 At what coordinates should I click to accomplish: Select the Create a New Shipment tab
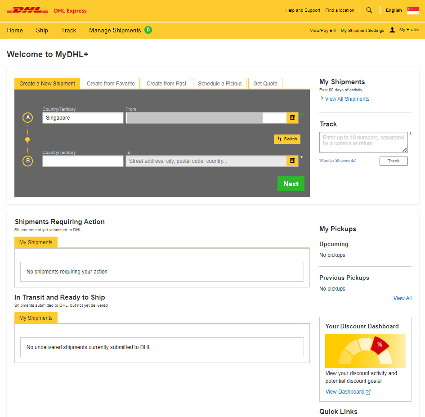[47, 84]
